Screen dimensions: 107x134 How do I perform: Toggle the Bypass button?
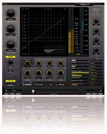tap(10, 85)
